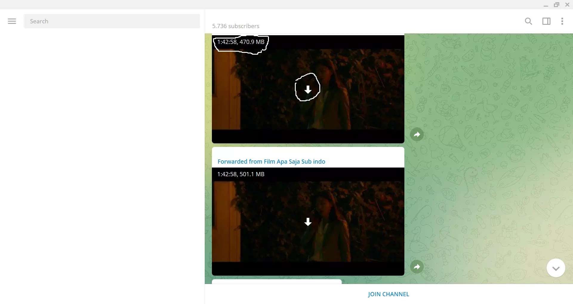The width and height of the screenshot is (573, 304).
Task: Forward the 470.9 MB video message
Action: [417, 135]
